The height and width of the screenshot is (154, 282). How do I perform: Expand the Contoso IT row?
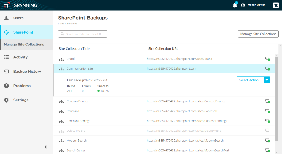tap(164, 111)
